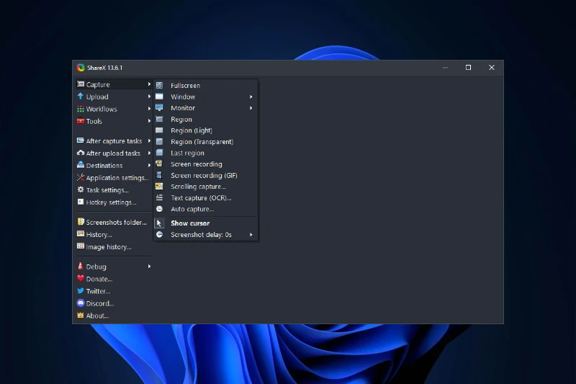Click the About crown icon
This screenshot has width=576, height=384.
(81, 316)
